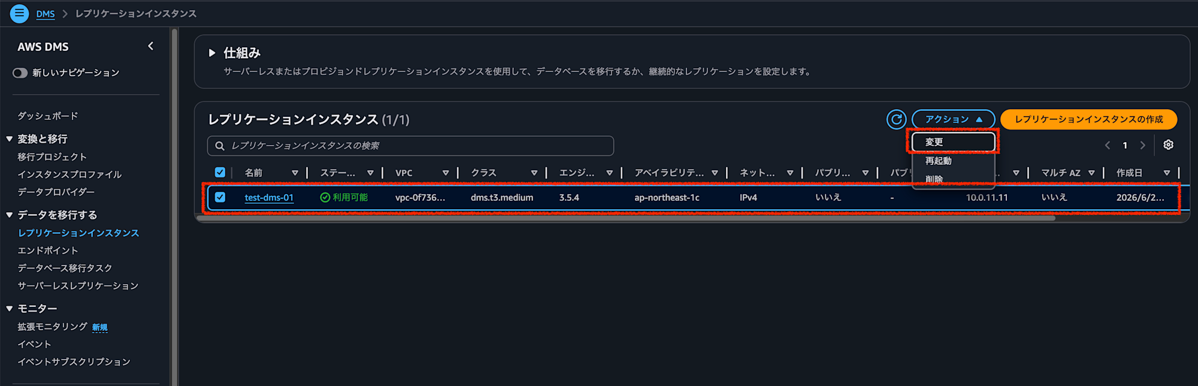1198x386 pixels.
Task: Click the table horizontal scrollbar
Action: (x=626, y=219)
